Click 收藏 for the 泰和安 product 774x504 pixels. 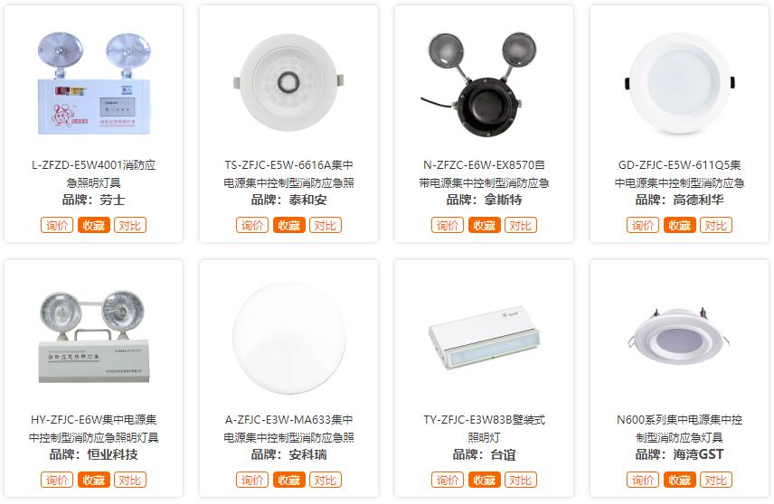[x=288, y=226]
